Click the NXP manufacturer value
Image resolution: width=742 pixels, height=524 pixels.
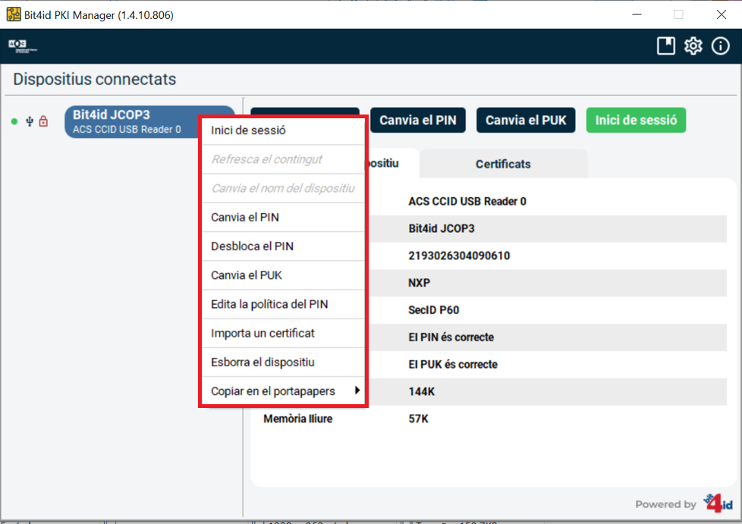click(419, 283)
